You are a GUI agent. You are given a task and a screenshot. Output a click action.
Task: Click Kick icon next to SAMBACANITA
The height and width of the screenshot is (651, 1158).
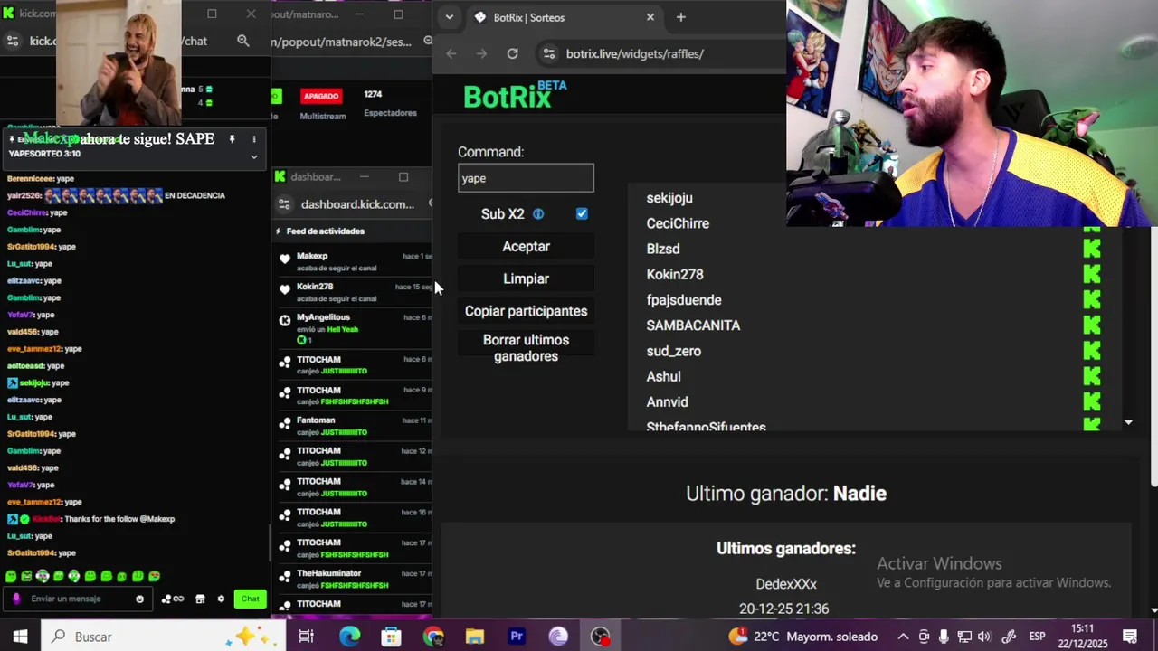tap(1092, 325)
